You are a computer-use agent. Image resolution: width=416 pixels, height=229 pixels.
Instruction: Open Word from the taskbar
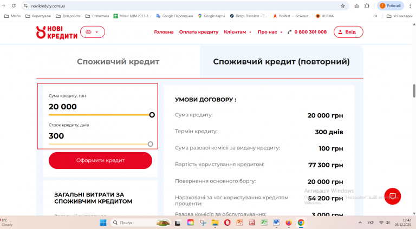click(x=276, y=223)
